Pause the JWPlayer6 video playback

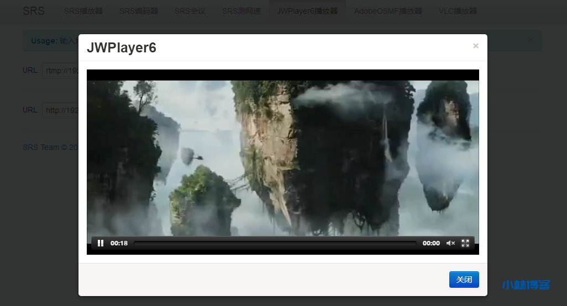101,243
